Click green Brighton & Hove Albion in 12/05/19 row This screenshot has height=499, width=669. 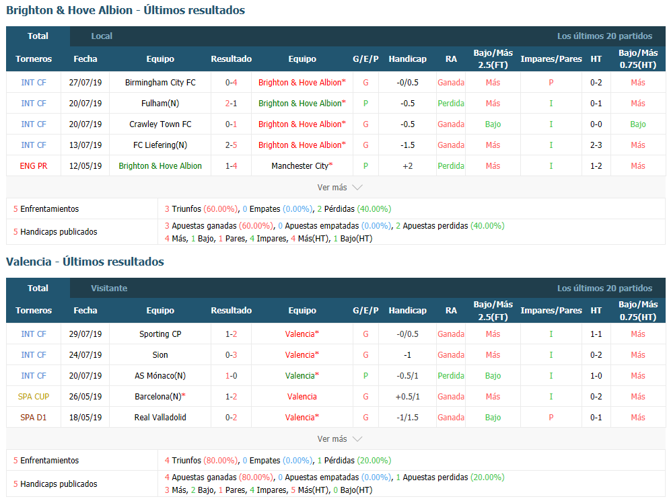point(160,166)
